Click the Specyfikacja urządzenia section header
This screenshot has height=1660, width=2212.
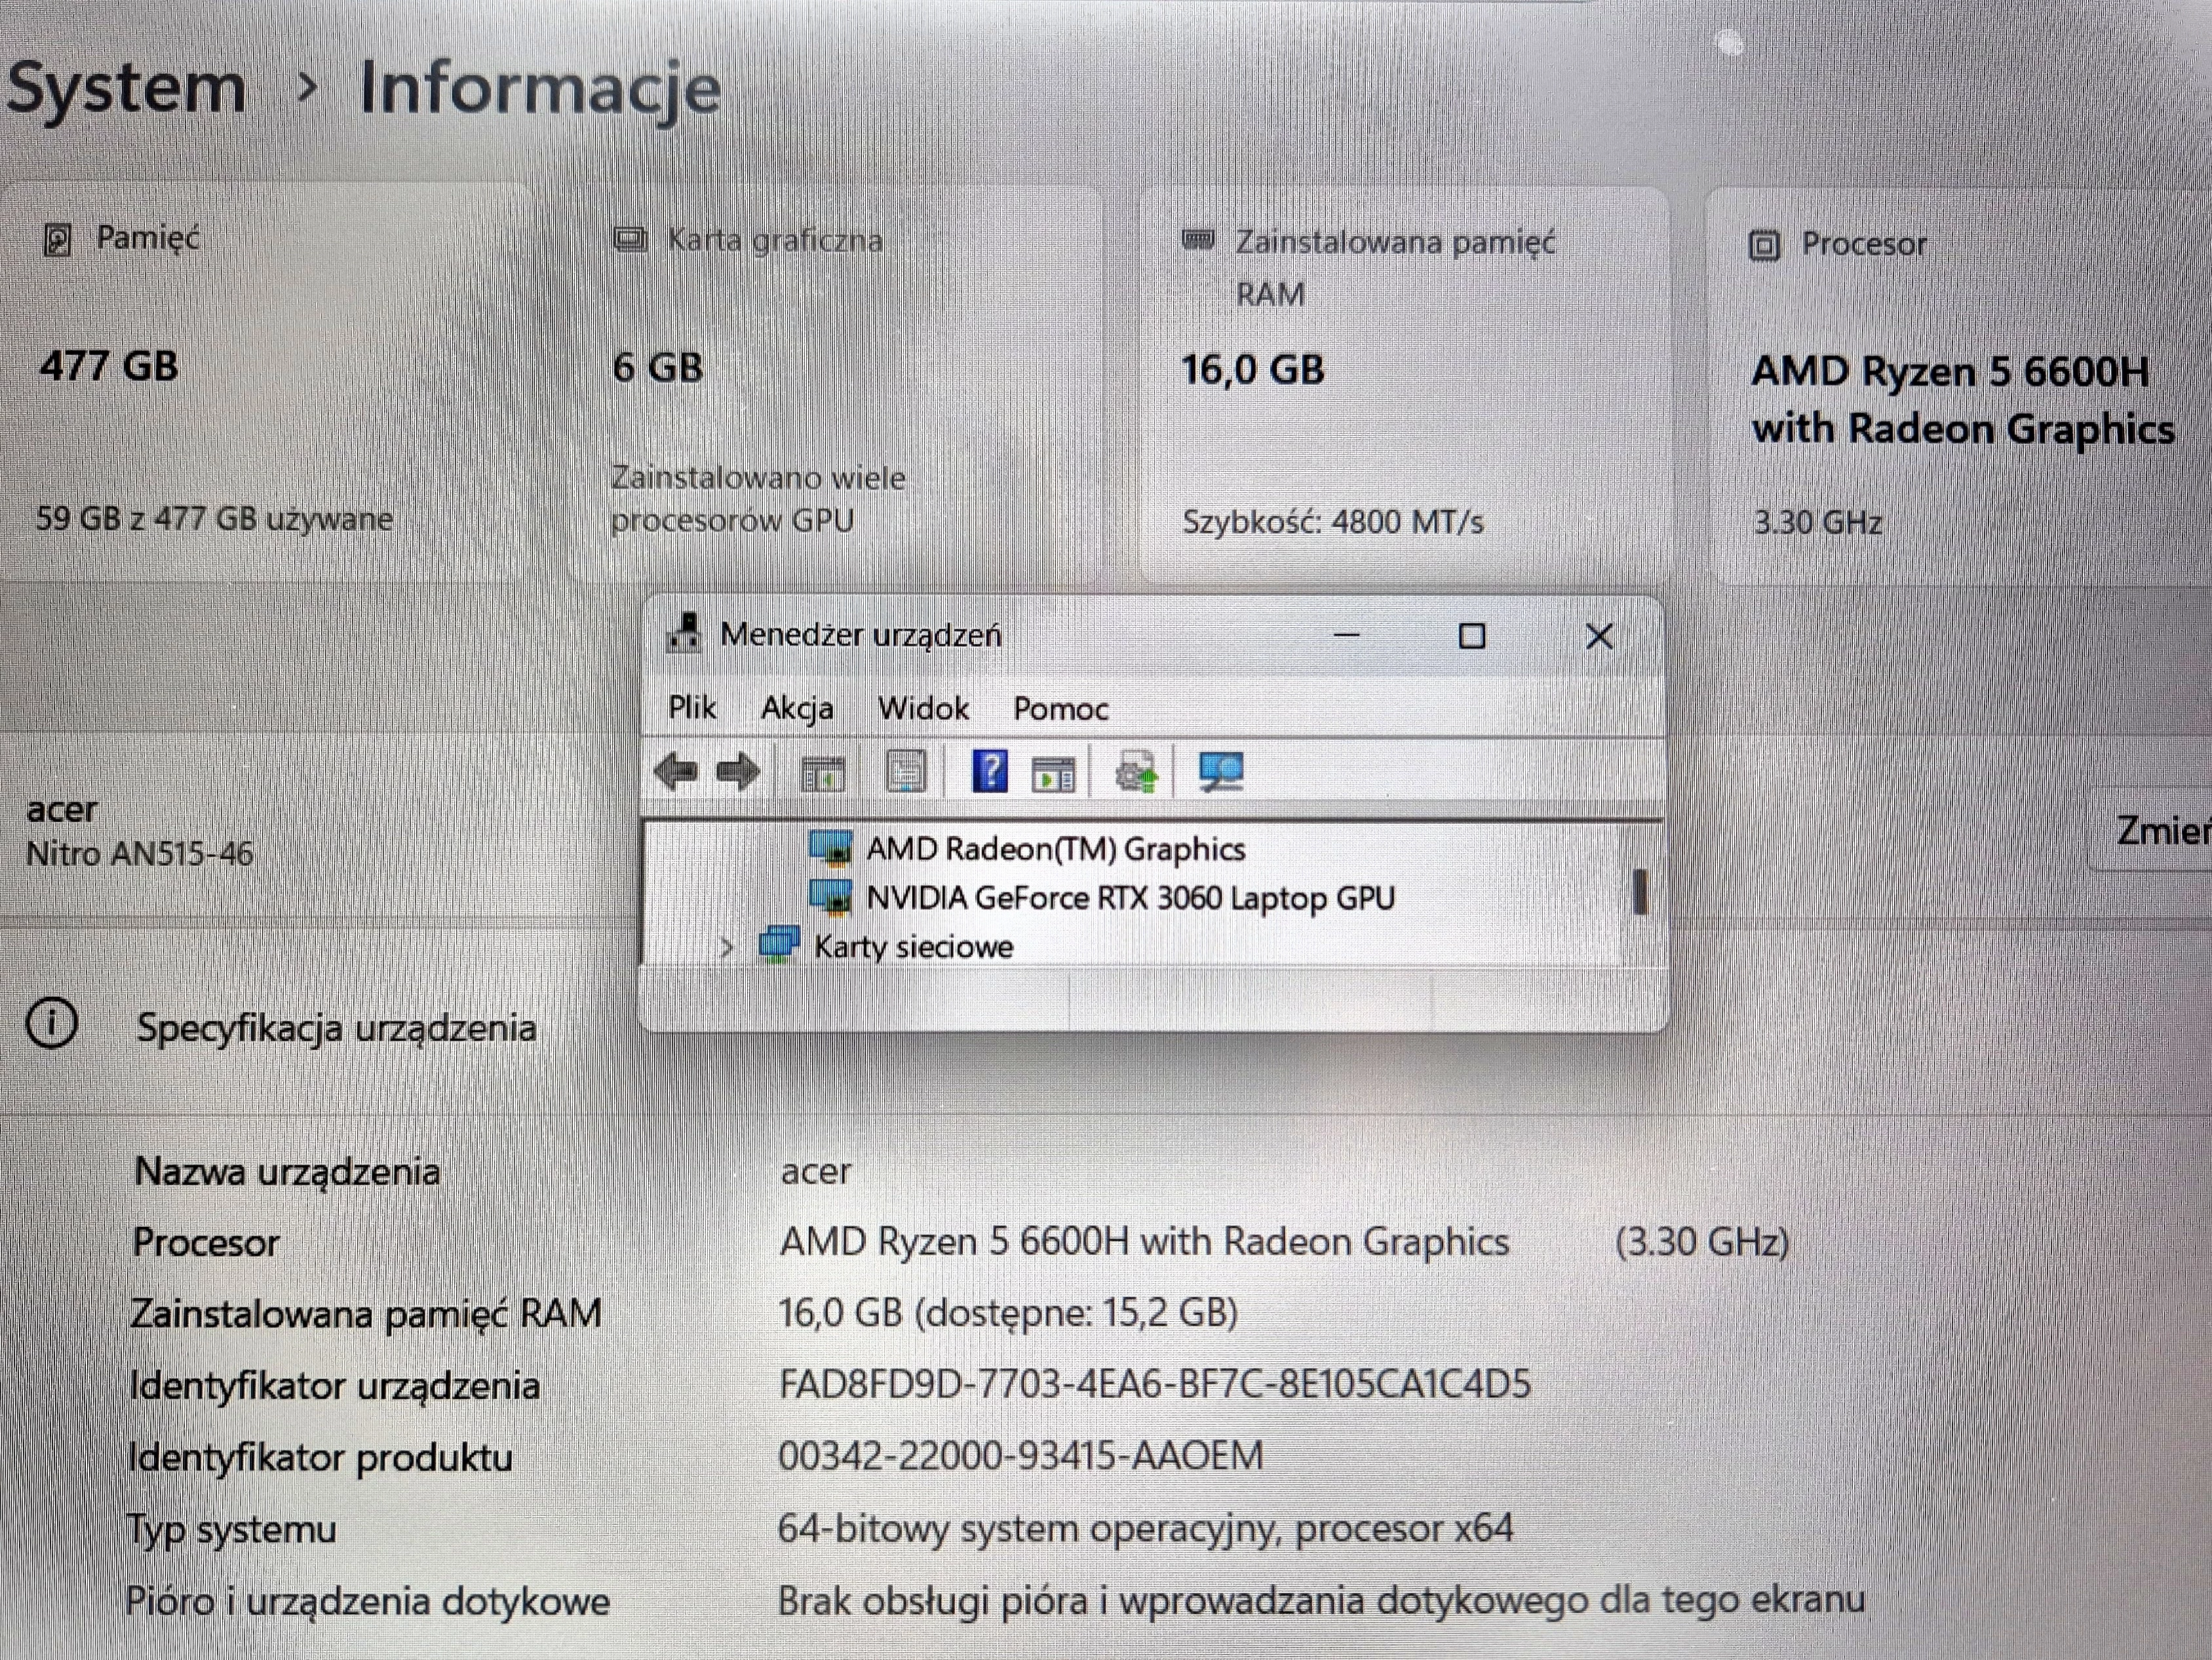(x=336, y=1027)
